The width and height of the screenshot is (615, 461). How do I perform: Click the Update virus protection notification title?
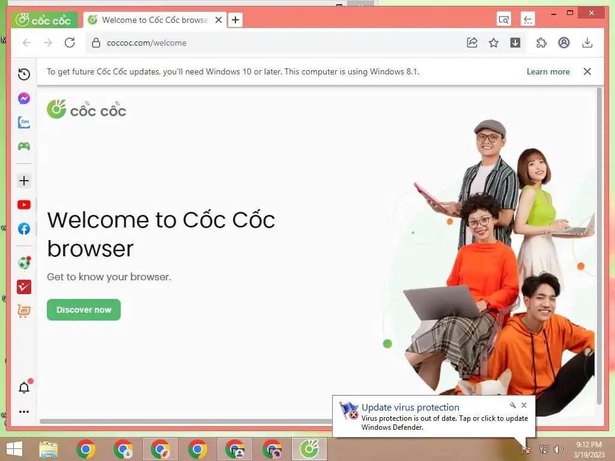pos(410,408)
